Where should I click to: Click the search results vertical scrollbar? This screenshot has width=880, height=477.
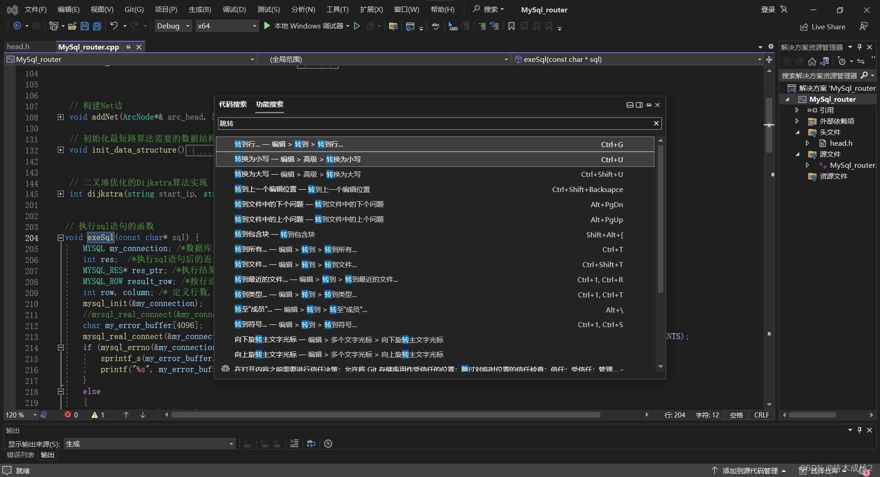click(660, 219)
